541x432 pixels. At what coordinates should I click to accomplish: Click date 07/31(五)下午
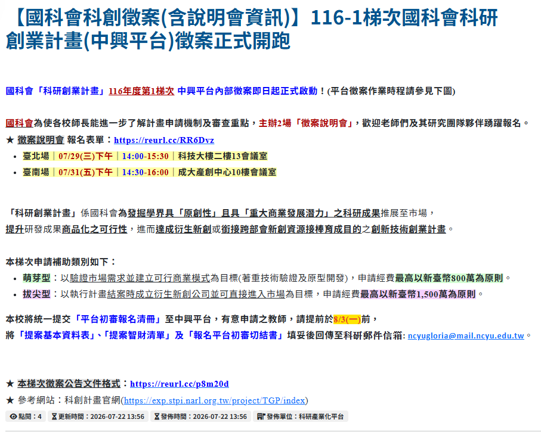[x=85, y=172]
